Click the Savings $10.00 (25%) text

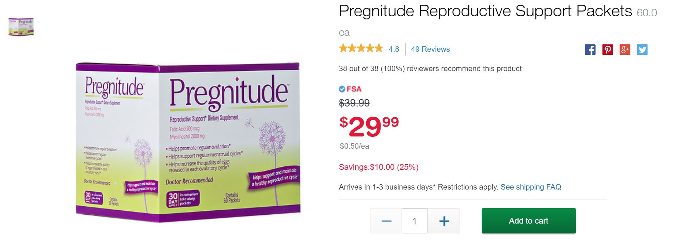pos(379,167)
